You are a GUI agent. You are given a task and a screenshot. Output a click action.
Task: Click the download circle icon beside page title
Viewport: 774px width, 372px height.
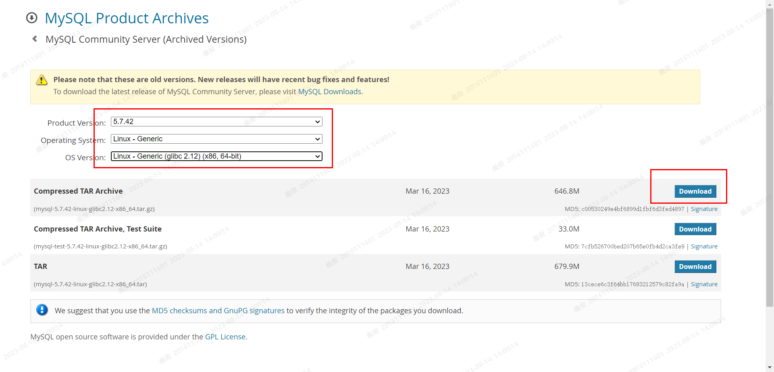coord(31,18)
